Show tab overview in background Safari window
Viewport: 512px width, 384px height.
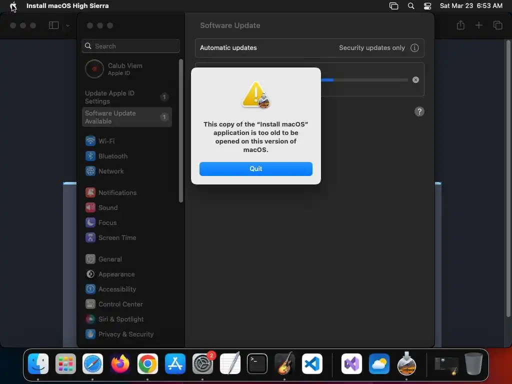point(497,25)
